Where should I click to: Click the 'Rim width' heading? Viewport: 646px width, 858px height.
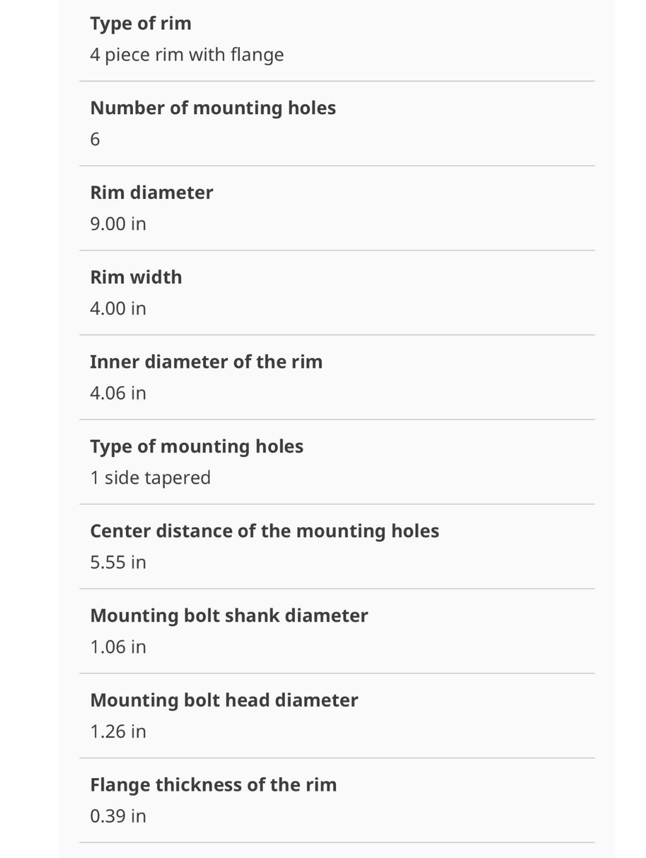click(136, 277)
